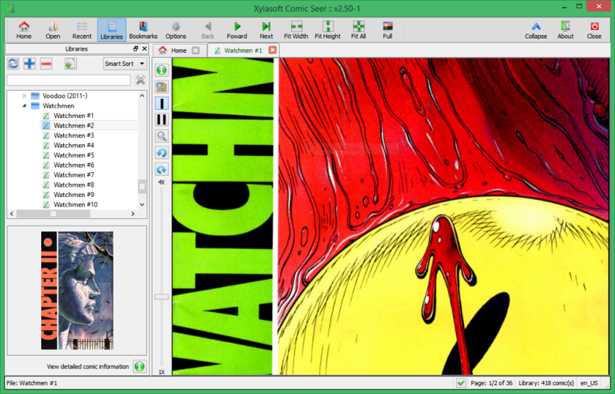Show comic info in viewer sidebar
Screen dimensions: 615x394
click(x=162, y=70)
